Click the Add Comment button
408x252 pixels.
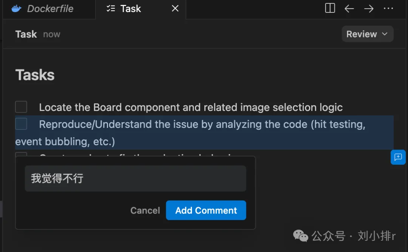click(x=206, y=211)
